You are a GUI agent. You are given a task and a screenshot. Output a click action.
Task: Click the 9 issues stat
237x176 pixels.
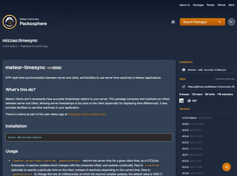pyautogui.click(x=184, y=94)
